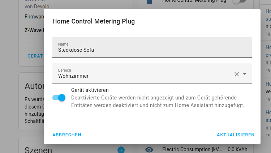The image size is (271, 153).
Task: Click the Wohnzimmer value in the Bereich combo box
Action: coord(73,76)
